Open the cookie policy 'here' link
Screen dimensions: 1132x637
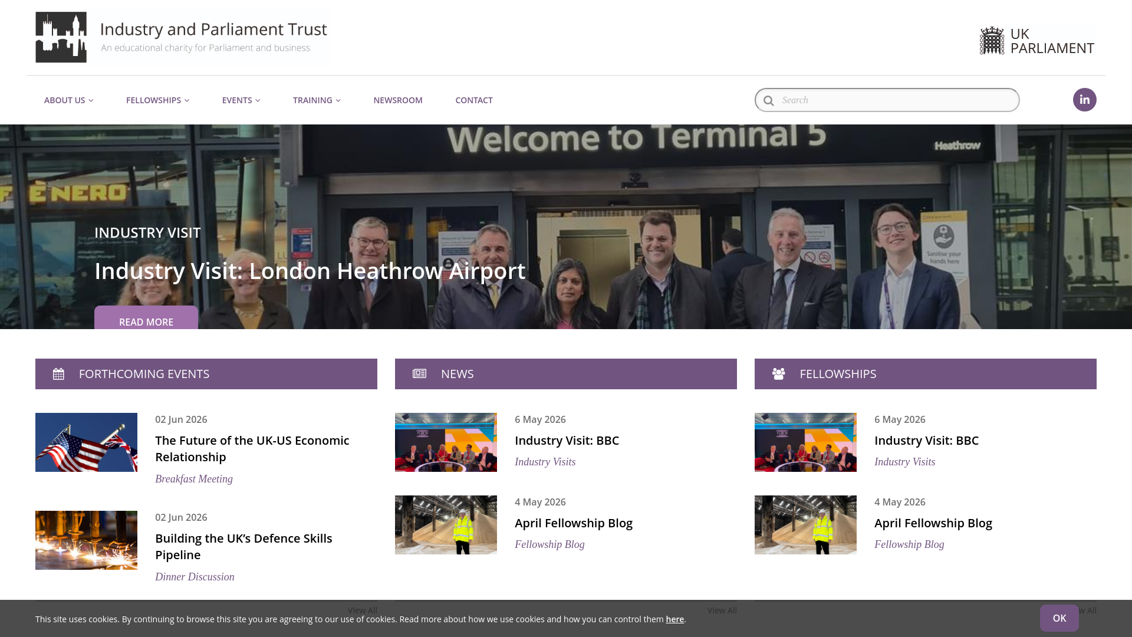[674, 619]
